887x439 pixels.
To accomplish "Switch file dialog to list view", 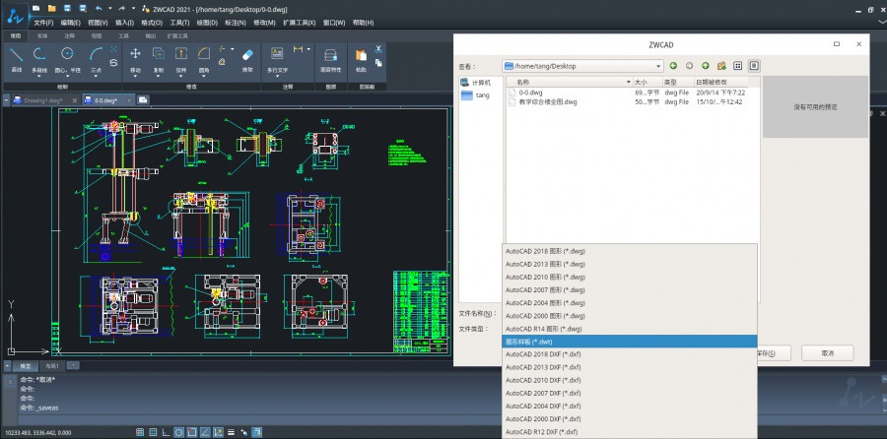I will pyautogui.click(x=738, y=66).
